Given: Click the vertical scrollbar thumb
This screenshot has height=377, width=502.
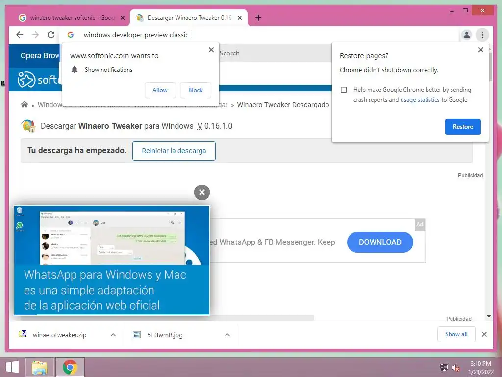Looking at the screenshot, I should point(490,67).
